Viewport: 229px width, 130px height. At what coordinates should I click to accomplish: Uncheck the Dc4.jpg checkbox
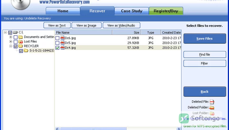(58, 48)
